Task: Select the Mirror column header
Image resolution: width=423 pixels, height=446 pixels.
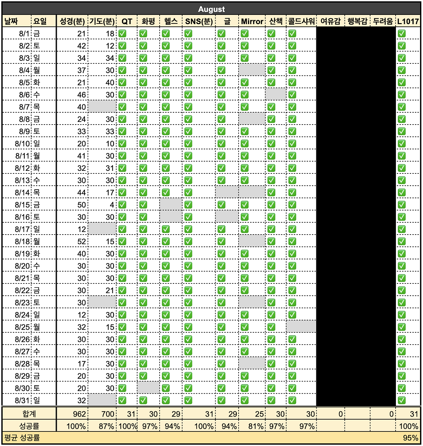Action: [x=251, y=21]
